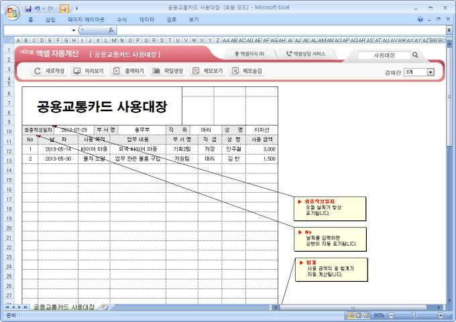Click the 사용대장 search field

tap(384, 55)
